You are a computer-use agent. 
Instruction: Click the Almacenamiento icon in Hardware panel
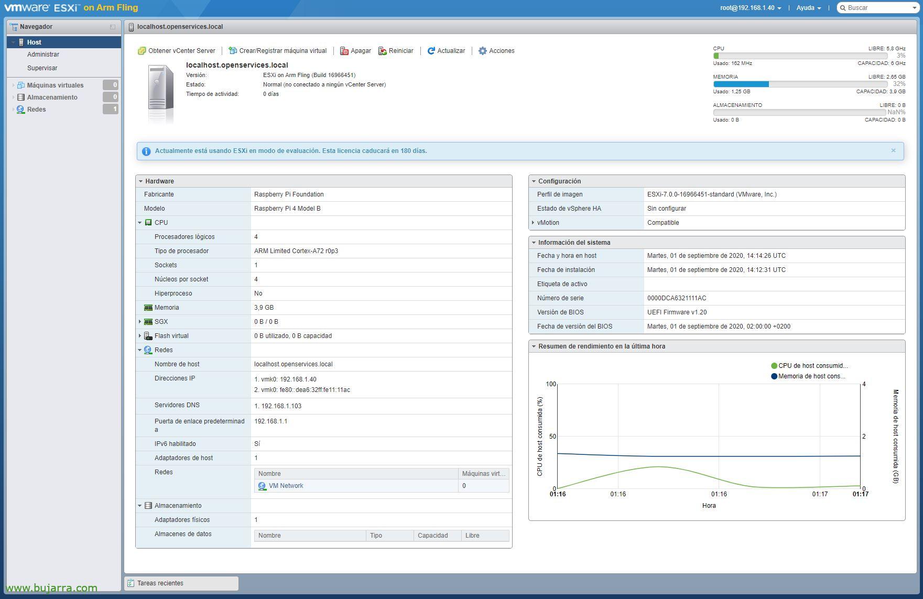148,506
